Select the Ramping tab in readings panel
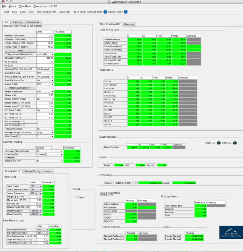Screen dimensions: 243x252 pyautogui.click(x=129, y=24)
